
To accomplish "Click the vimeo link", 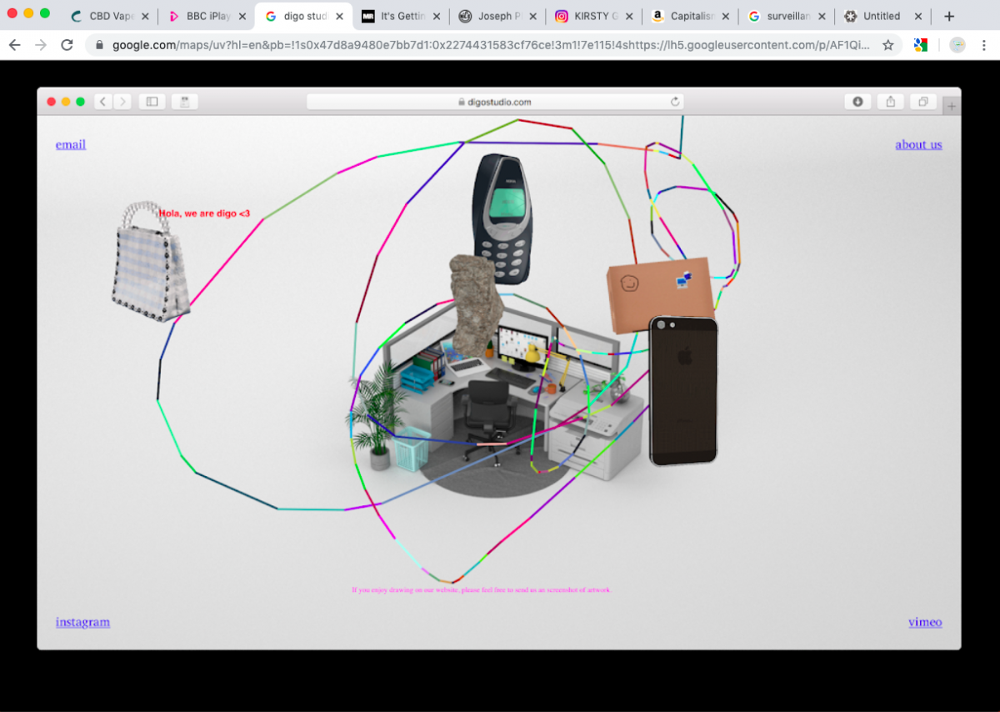I will click(x=925, y=622).
